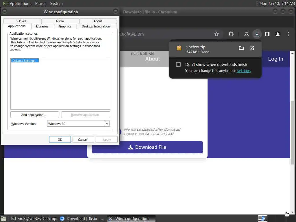
Task: Open the Graphics tab
Action: (65, 26)
